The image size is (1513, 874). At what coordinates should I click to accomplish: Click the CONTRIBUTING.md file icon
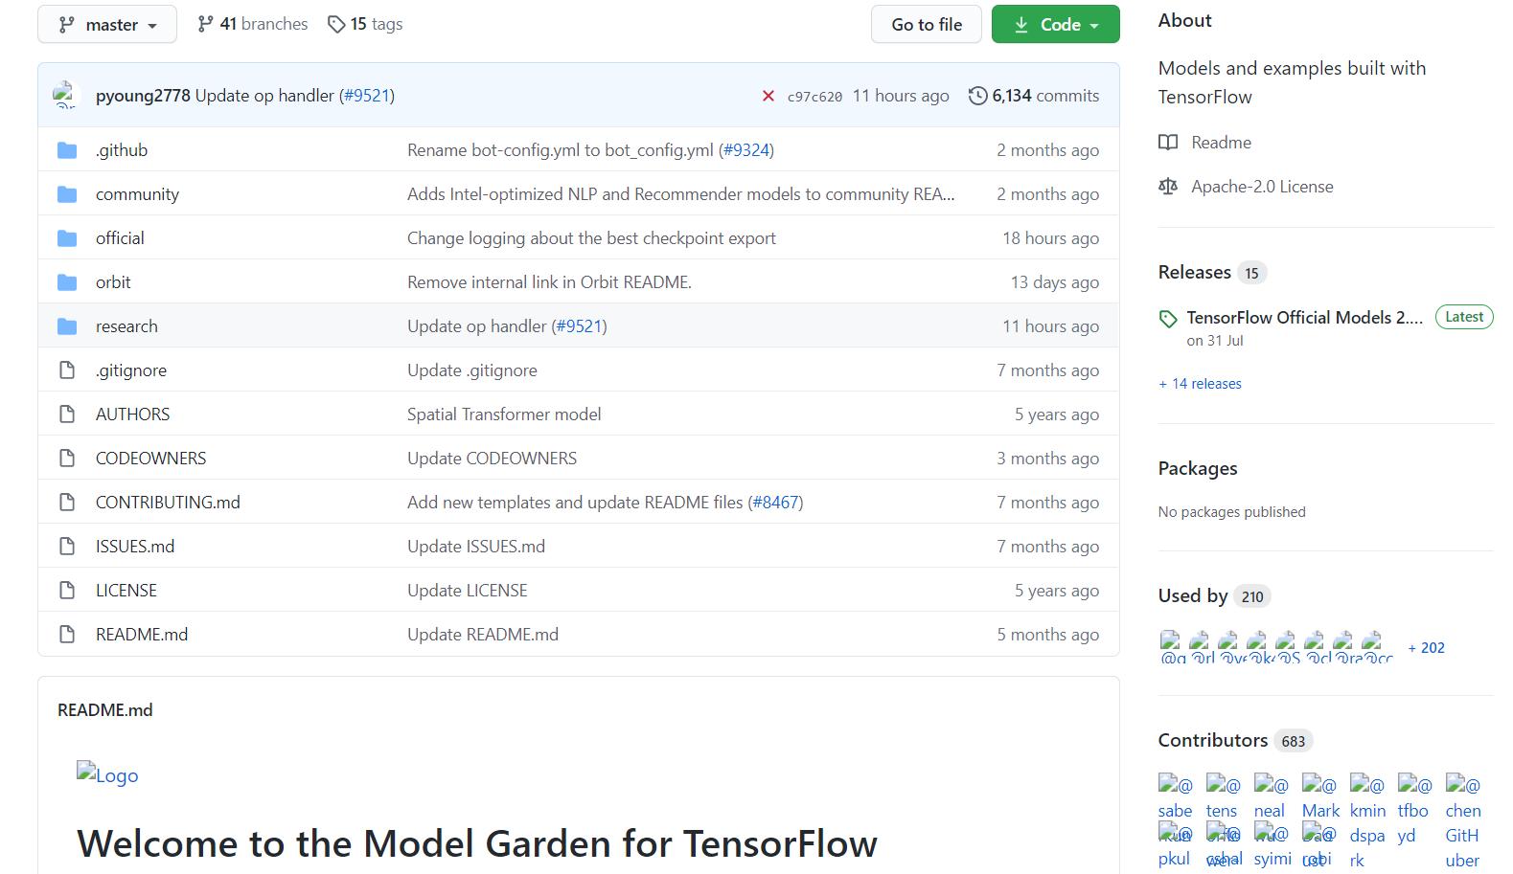67,503
